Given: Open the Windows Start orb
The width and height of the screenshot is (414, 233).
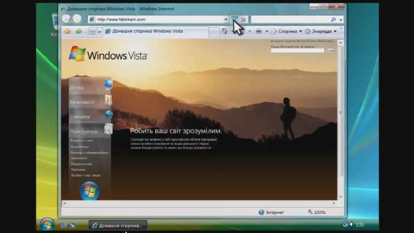Looking at the screenshot, I should [x=47, y=224].
